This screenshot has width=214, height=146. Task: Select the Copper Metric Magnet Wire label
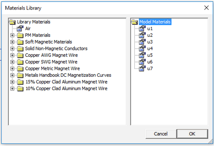pos(52,69)
